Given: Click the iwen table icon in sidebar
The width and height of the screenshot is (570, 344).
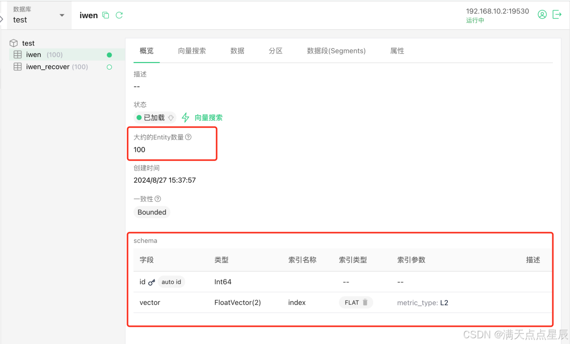Looking at the screenshot, I should point(18,54).
